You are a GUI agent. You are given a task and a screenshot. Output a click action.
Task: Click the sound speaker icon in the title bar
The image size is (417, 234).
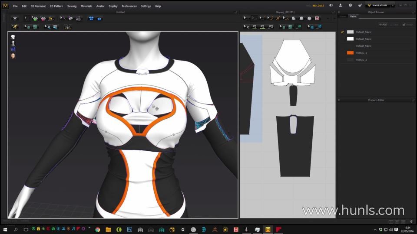(331, 5)
